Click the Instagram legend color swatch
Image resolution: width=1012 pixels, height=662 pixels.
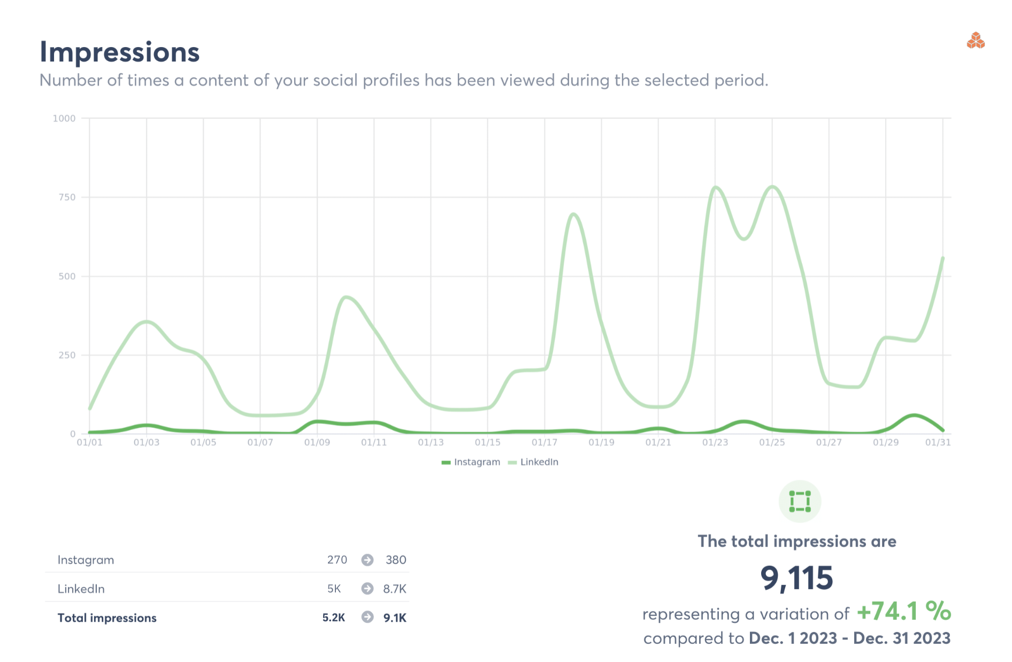click(446, 463)
